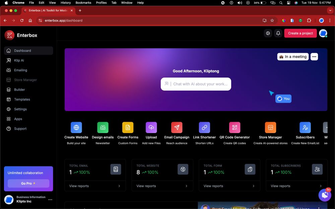This screenshot has width=335, height=209.
Task: Go back with Chrome back arrow
Action: coord(5,20)
